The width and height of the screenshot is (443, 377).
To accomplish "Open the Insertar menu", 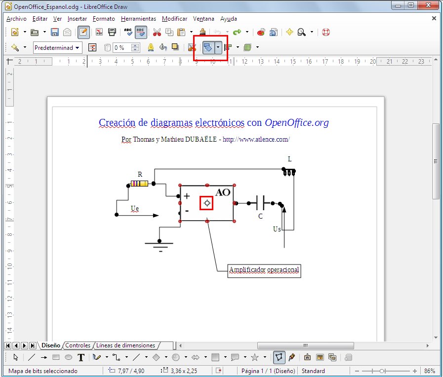I will point(77,19).
